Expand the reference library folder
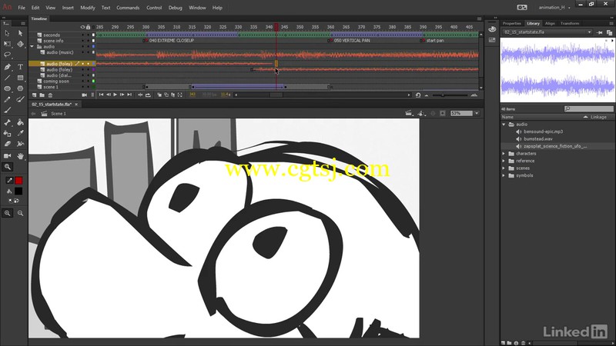The image size is (616, 346). pyautogui.click(x=504, y=161)
